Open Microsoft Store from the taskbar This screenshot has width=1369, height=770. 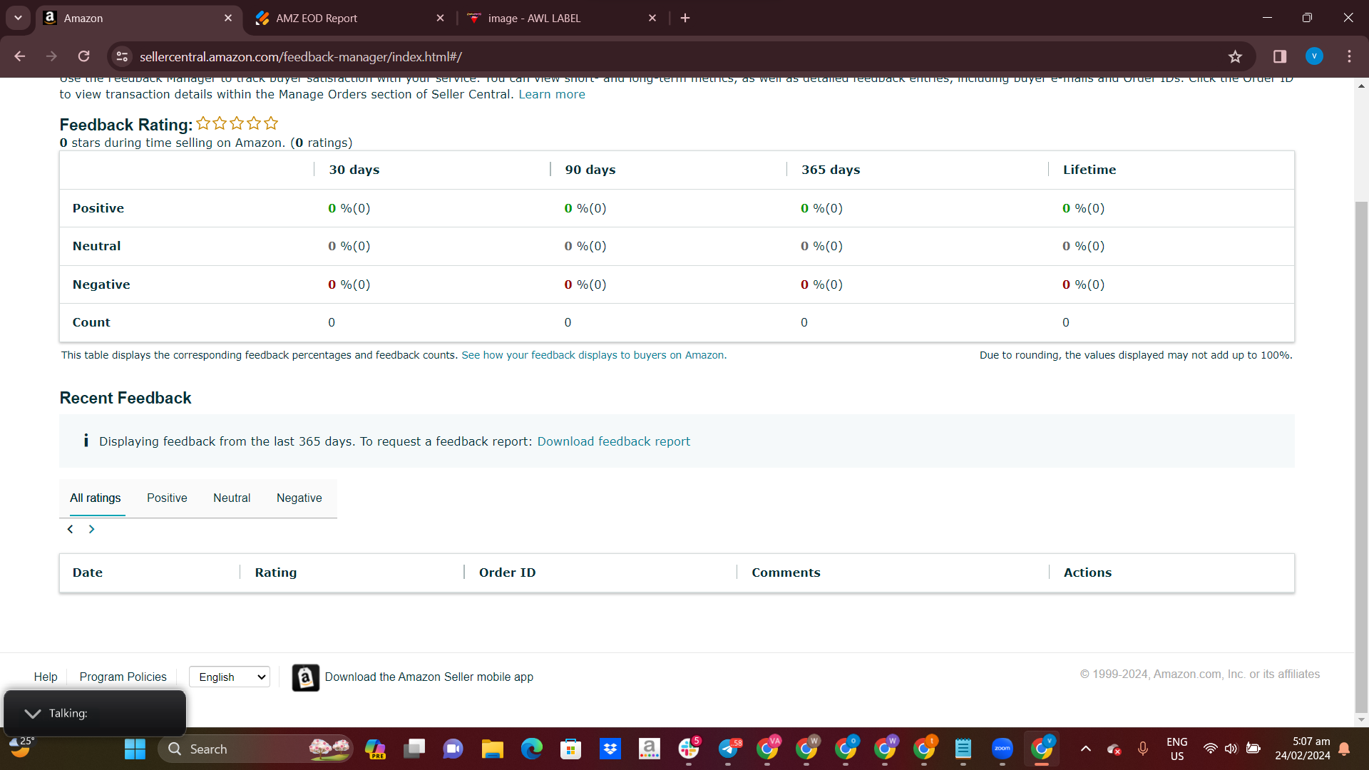(570, 749)
